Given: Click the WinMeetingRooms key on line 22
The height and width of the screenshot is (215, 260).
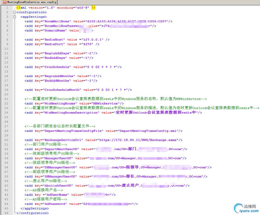Looking at the screenshot, I should (x=60, y=104).
